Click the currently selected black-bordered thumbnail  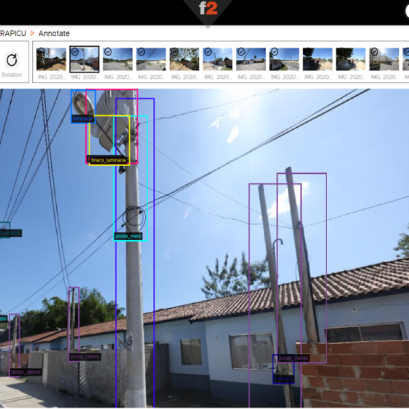(84, 59)
